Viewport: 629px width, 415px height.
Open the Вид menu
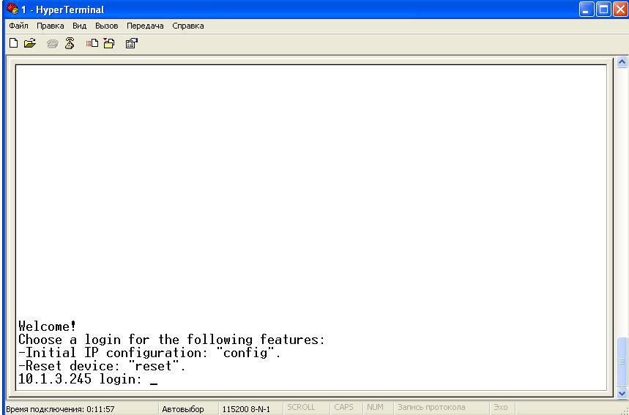pyautogui.click(x=79, y=26)
